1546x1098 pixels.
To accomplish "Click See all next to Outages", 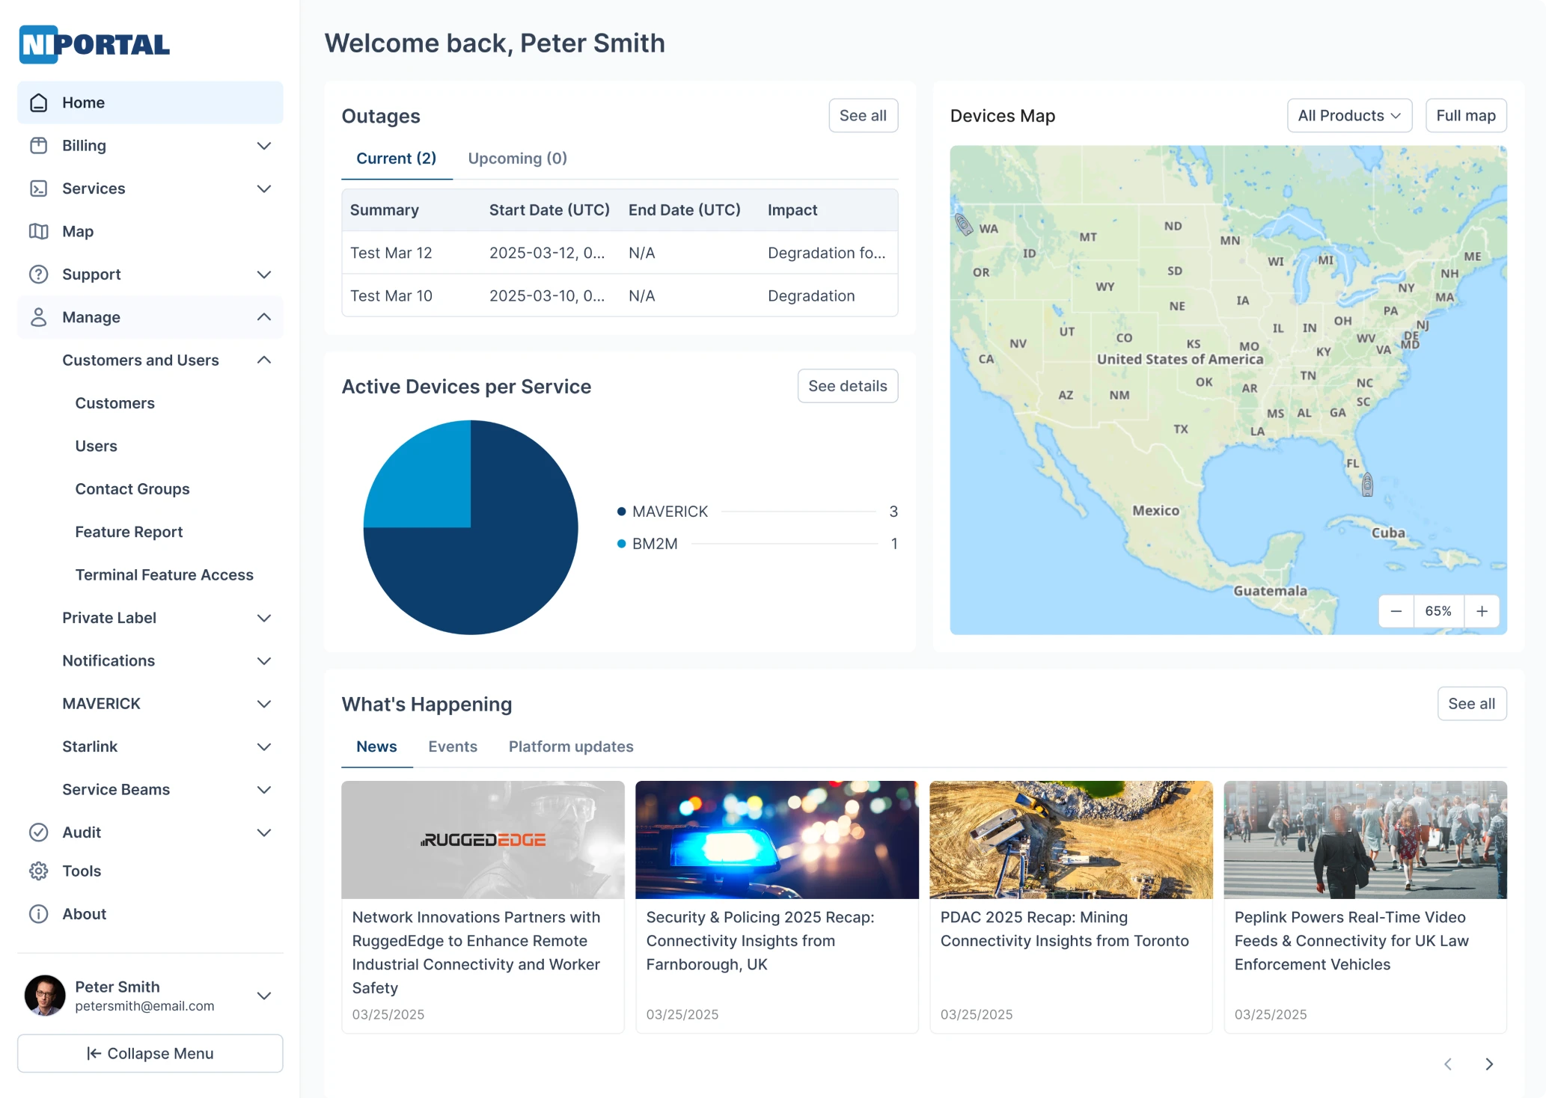I will click(x=863, y=115).
